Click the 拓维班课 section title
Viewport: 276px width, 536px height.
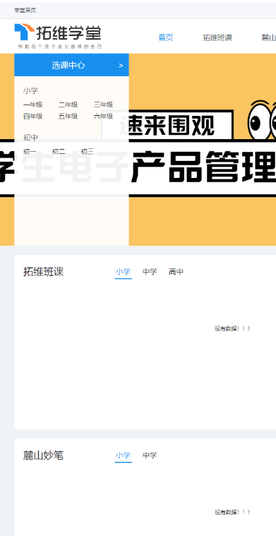[x=43, y=272]
